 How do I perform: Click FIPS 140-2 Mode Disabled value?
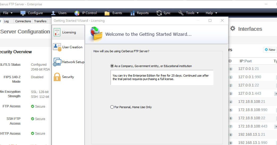point(37,77)
